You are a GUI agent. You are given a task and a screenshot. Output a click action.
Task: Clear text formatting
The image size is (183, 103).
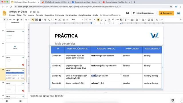157,20
